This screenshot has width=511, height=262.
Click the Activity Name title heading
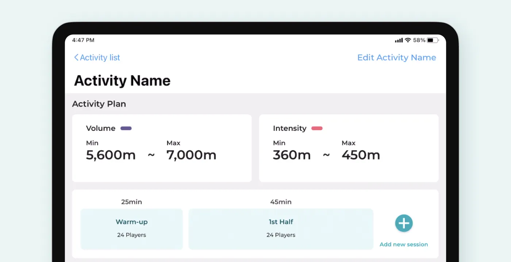pyautogui.click(x=122, y=80)
